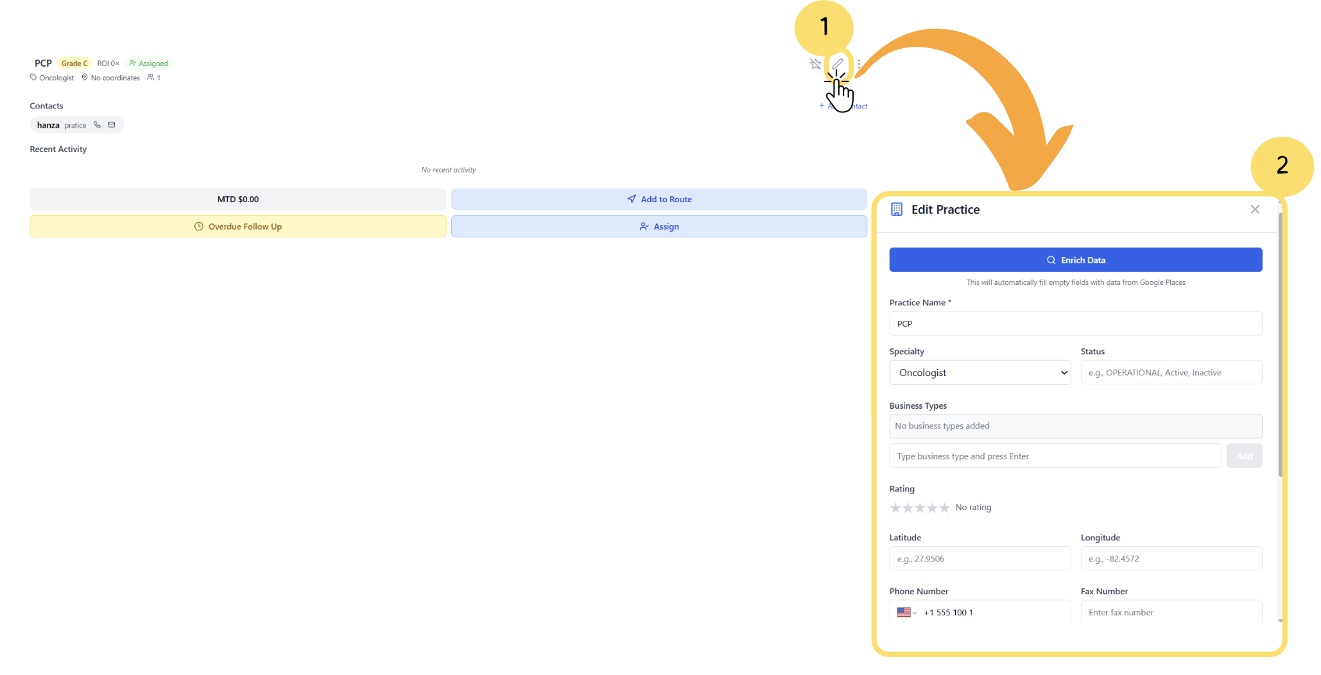The image size is (1321, 675).
Task: Close the Edit Practice dialog
Action: tap(1254, 210)
